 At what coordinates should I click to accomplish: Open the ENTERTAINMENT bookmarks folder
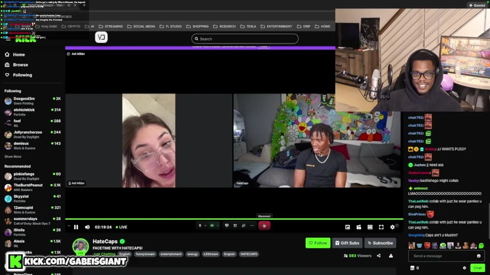[276, 26]
